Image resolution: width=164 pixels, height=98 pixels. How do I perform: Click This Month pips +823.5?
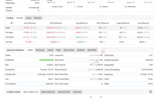[x=78, y=37]
